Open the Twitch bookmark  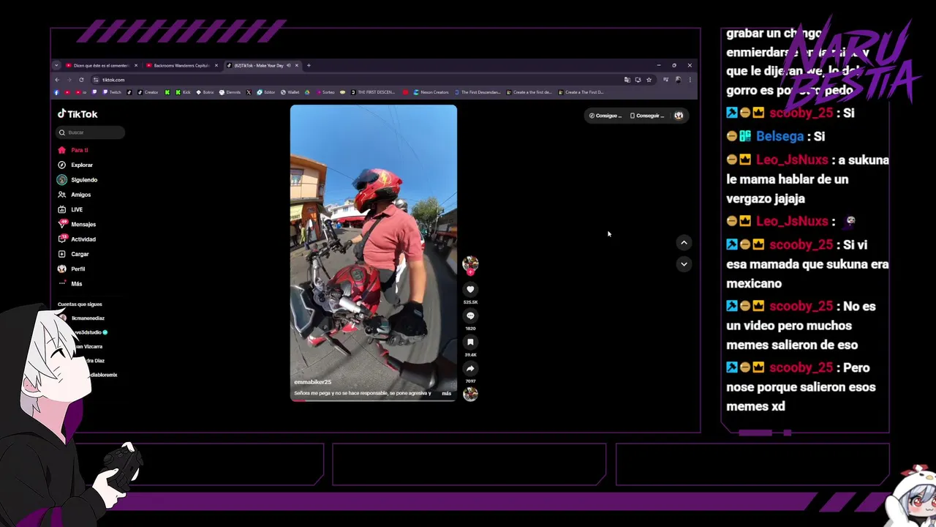113,92
